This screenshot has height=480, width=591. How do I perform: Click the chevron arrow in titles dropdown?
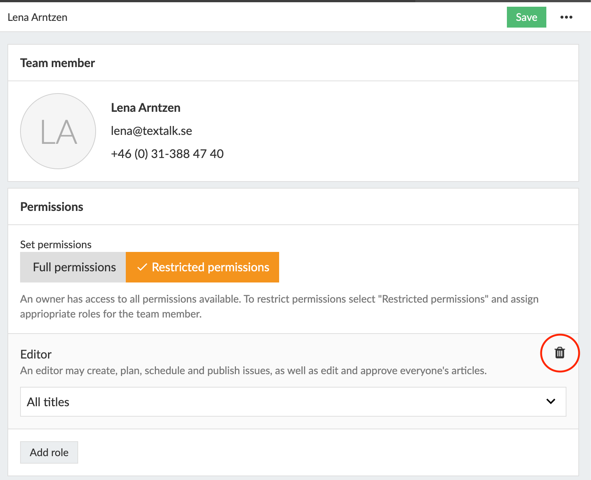(550, 401)
